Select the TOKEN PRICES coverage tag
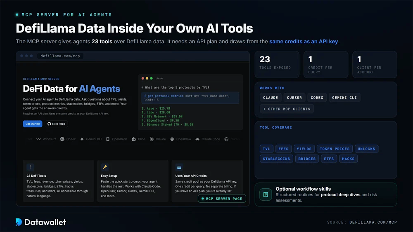The image size is (413, 232). click(335, 149)
